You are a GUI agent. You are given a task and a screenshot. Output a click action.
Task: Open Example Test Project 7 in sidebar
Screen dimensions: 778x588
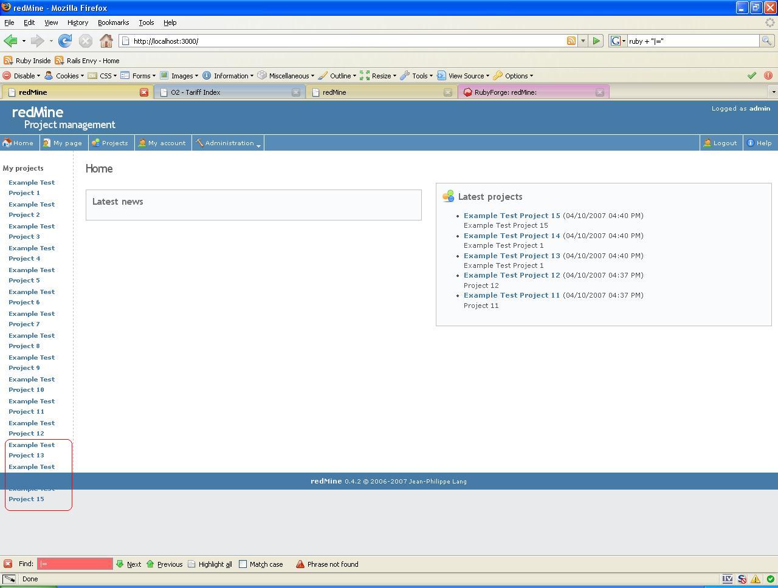click(32, 319)
